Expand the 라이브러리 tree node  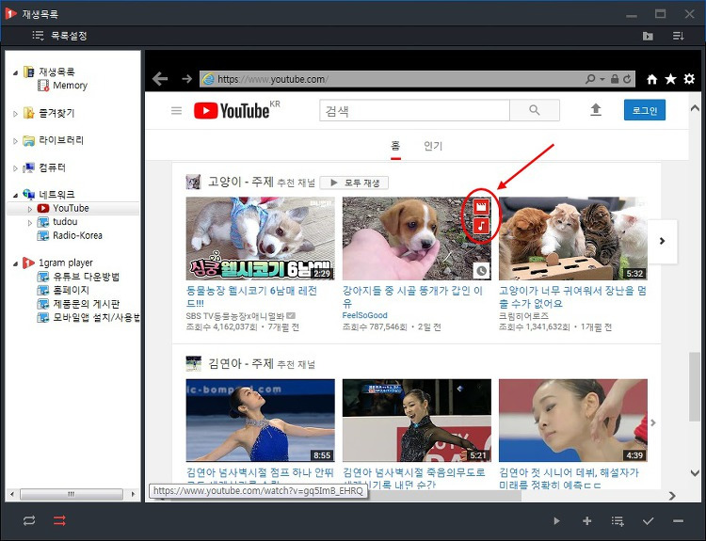coord(15,141)
